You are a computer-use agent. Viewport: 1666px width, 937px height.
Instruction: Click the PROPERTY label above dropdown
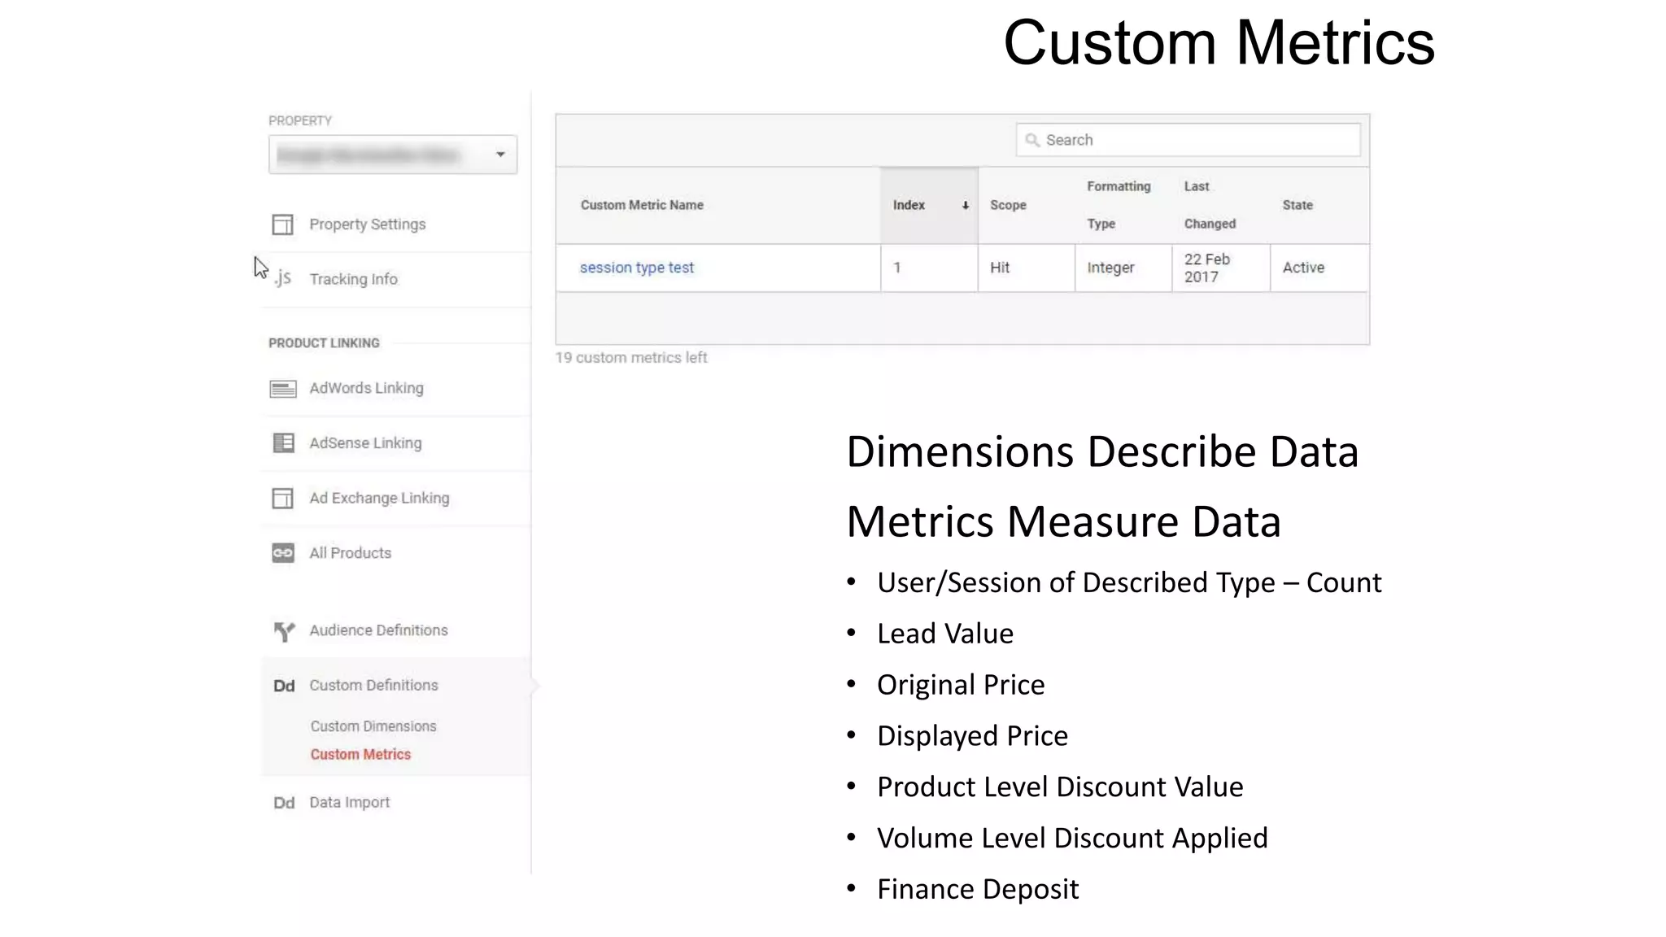point(300,120)
